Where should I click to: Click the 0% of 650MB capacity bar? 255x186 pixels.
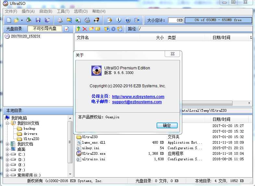click(x=218, y=20)
